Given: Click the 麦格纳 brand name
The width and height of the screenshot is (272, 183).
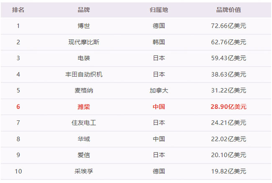Looking at the screenshot, I should pyautogui.click(x=84, y=90).
